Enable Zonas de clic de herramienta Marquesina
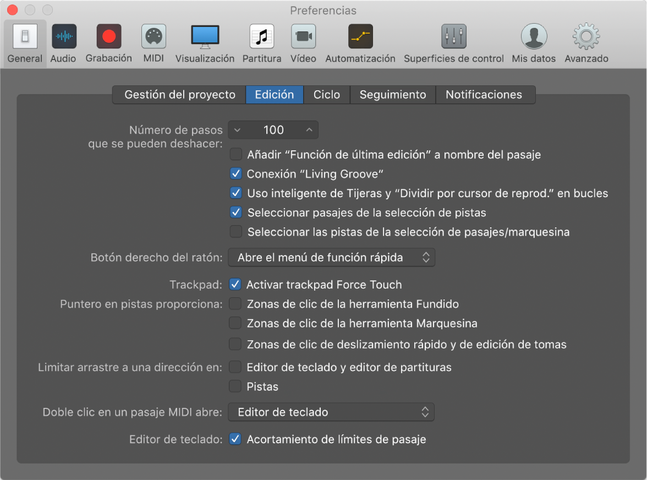This screenshot has height=480, width=647. click(235, 323)
